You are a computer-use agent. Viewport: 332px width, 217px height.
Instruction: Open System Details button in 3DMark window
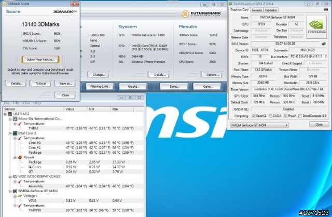[159, 75]
